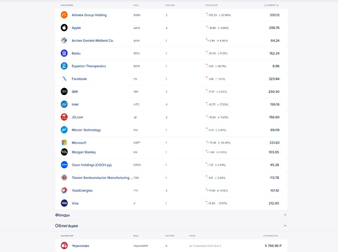This screenshot has height=252, width=338.
Task: Expand the Фонды section with plus
Action: 285,215
